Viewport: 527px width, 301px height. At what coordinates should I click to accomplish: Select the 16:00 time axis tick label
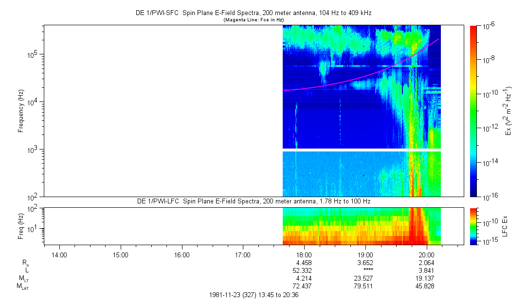[x=182, y=255]
